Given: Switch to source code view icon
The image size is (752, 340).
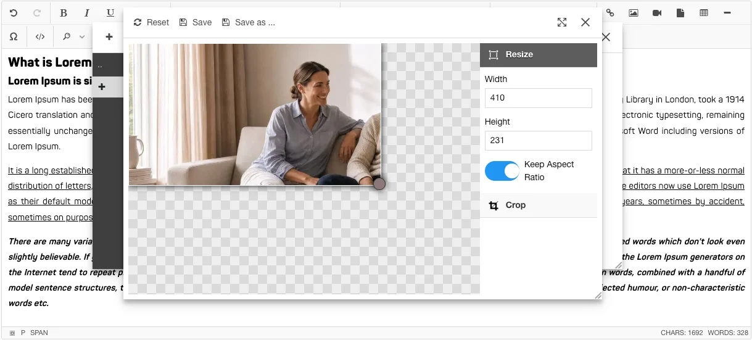Looking at the screenshot, I should point(40,37).
